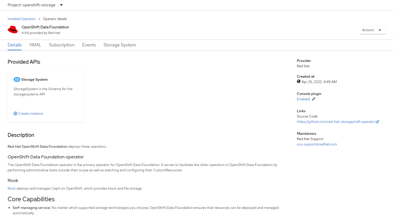Follow the Rook hyperlink in description
This screenshot has width=393, height=216.
tap(12, 188)
